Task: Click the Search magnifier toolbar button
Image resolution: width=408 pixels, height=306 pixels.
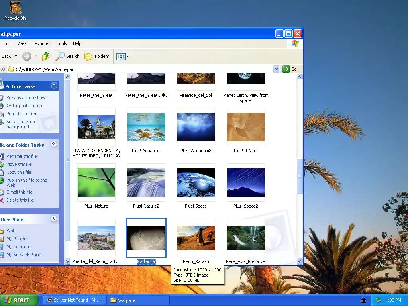Action: pos(68,56)
